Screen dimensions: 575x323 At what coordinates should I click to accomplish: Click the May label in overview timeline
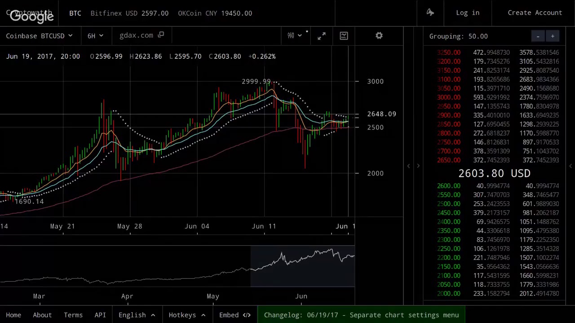click(x=213, y=296)
